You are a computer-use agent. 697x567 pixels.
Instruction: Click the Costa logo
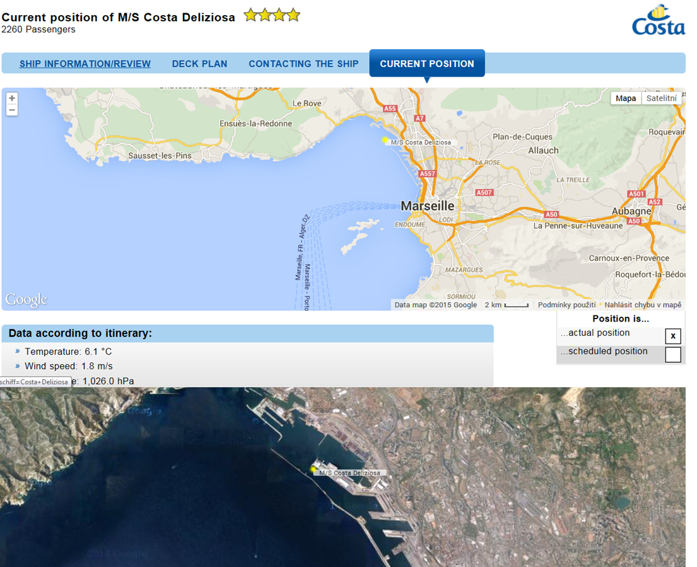click(x=659, y=20)
